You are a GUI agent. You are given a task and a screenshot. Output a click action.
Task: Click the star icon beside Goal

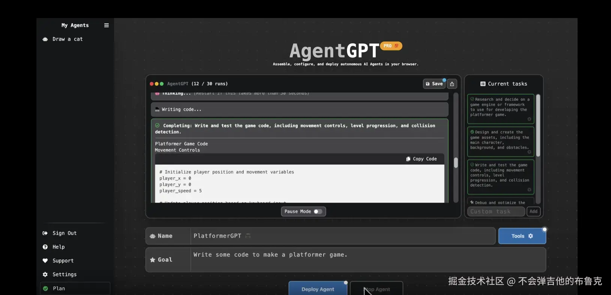click(x=152, y=260)
